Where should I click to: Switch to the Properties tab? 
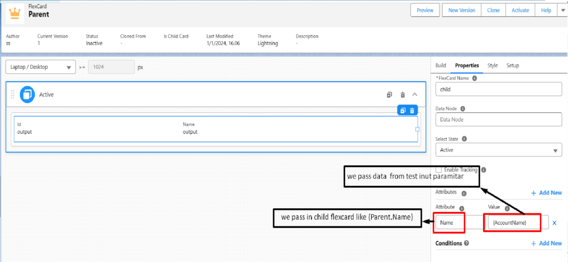[467, 65]
